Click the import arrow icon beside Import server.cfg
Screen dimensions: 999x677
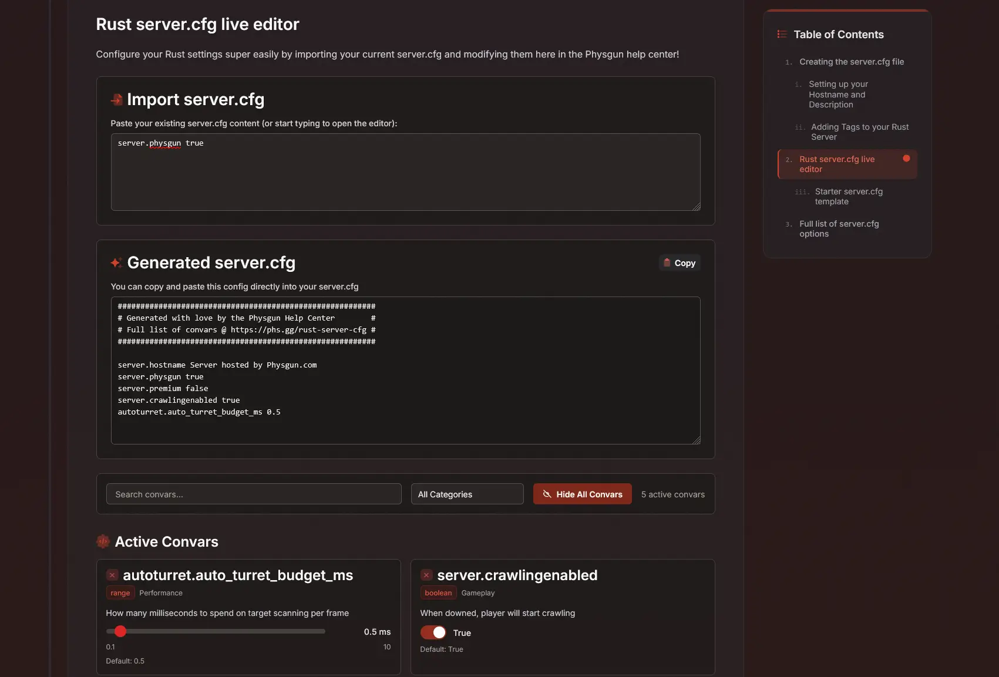click(x=116, y=100)
